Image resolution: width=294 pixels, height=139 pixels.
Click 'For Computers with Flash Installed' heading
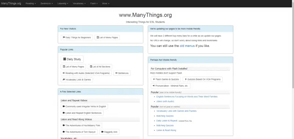coord(169,69)
